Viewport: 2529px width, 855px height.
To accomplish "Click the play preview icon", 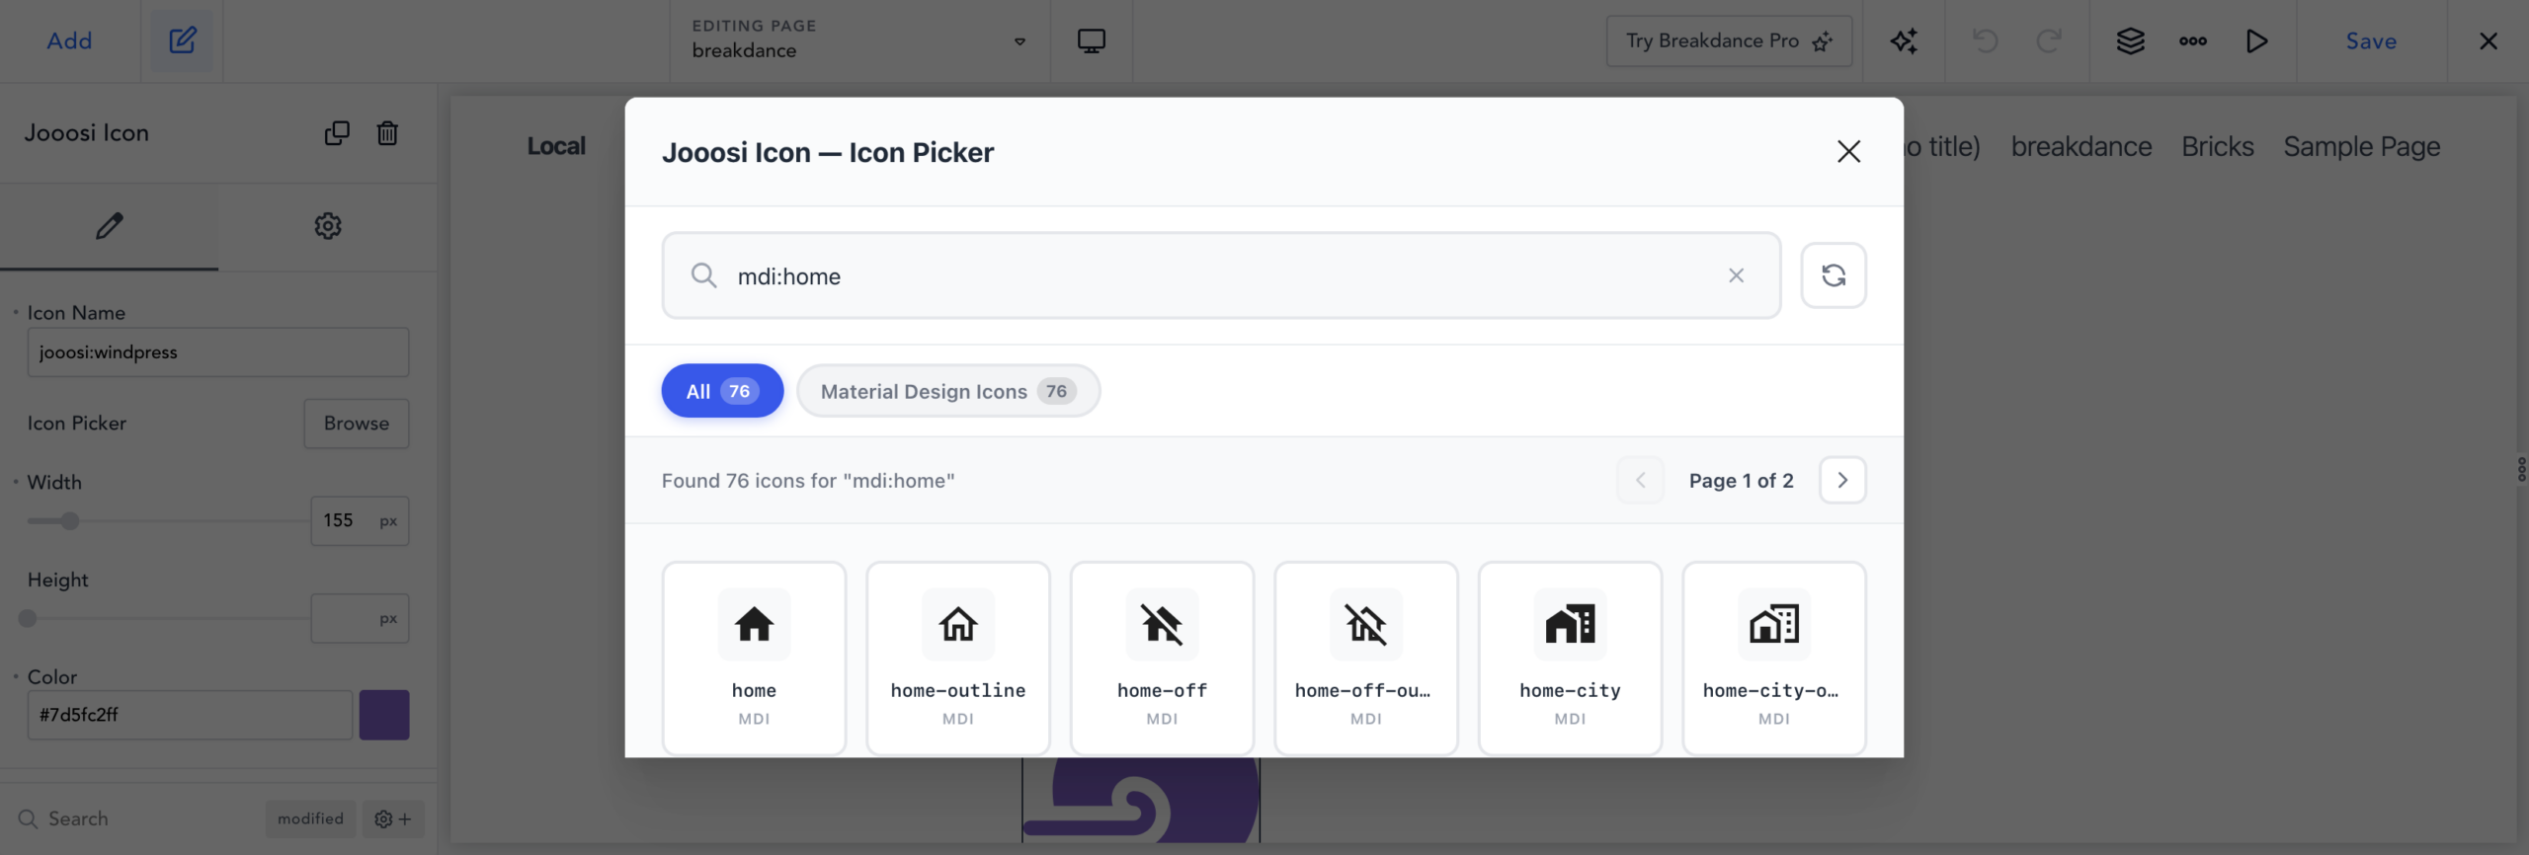I will click(2256, 40).
